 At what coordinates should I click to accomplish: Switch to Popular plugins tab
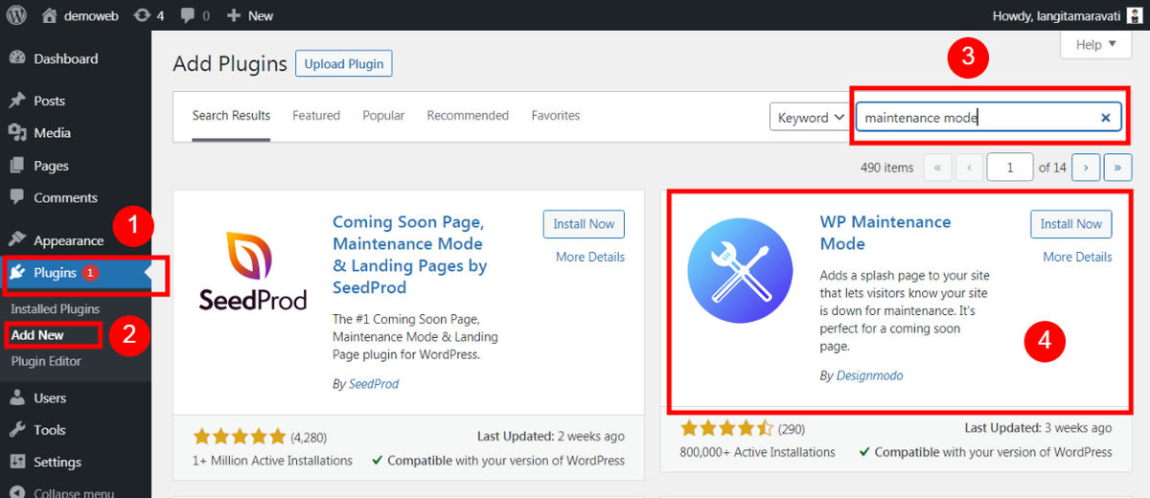click(383, 116)
